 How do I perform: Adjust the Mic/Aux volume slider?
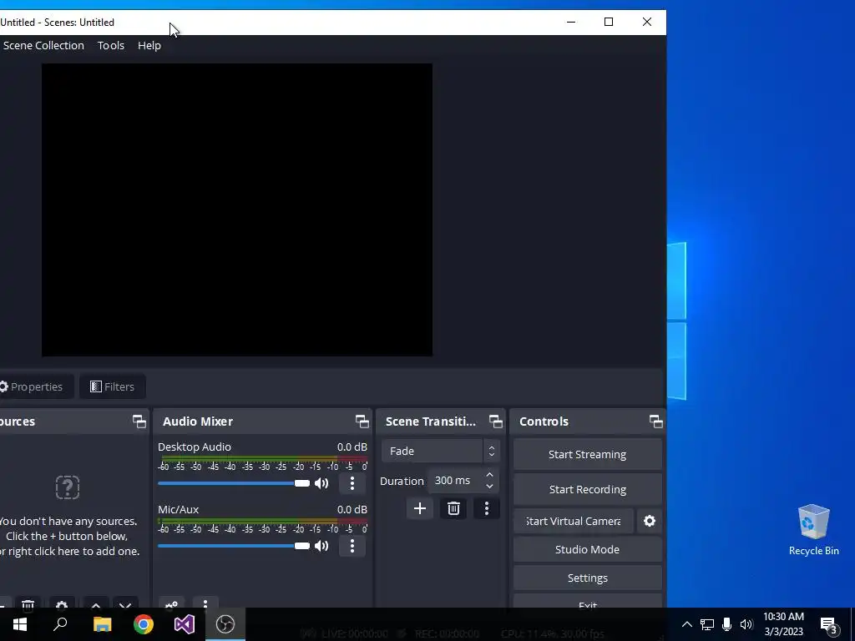click(x=234, y=546)
